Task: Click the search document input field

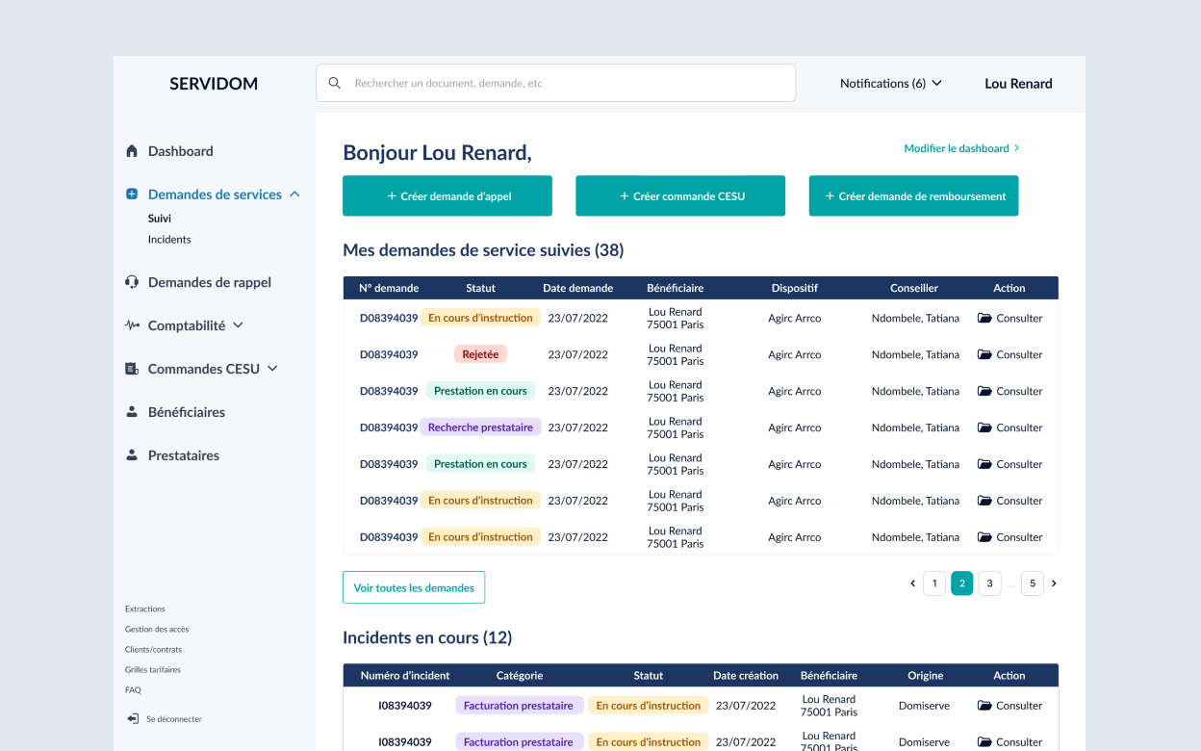Action: tap(555, 83)
